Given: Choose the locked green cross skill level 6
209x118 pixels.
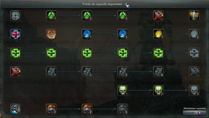Looking at the screenshot, I should coord(194,53).
